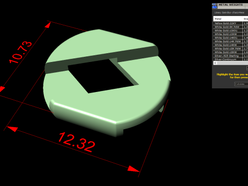Viewport: 248px width, 186px height.
Task: Click the Metal column header
Action: click(228, 19)
